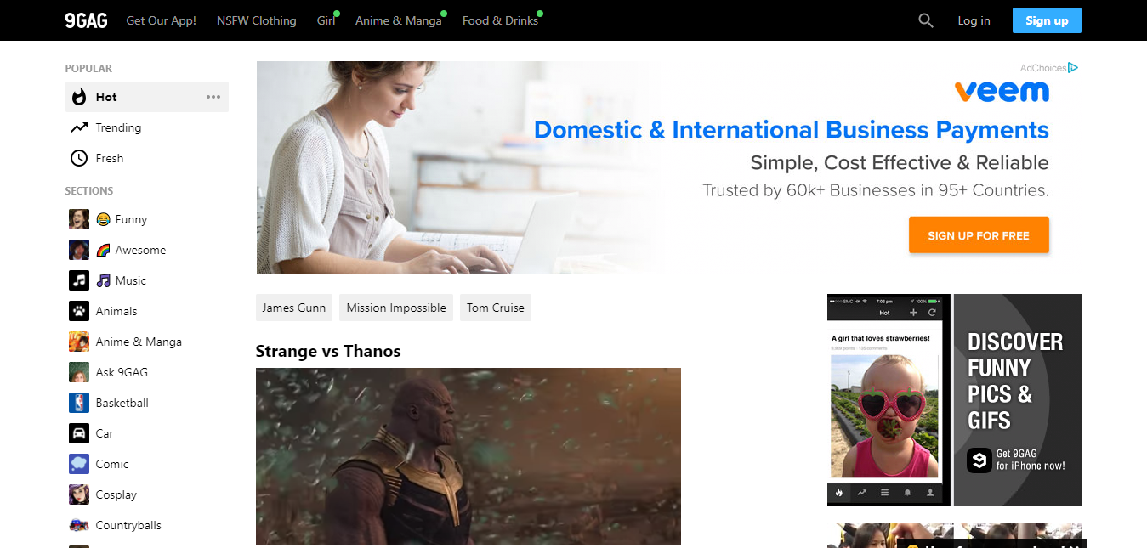Select the Fresh clock icon
Viewport: 1147px width, 548px height.
(x=79, y=158)
